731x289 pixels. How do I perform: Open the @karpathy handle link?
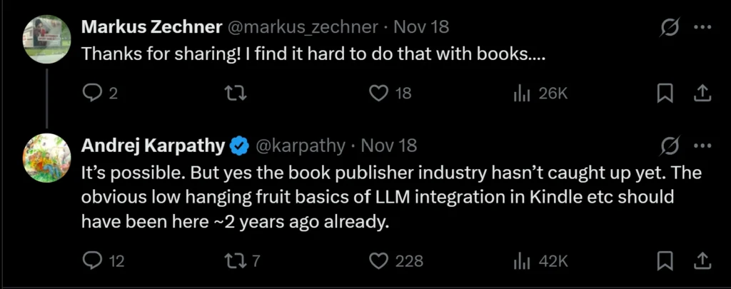[x=300, y=146]
